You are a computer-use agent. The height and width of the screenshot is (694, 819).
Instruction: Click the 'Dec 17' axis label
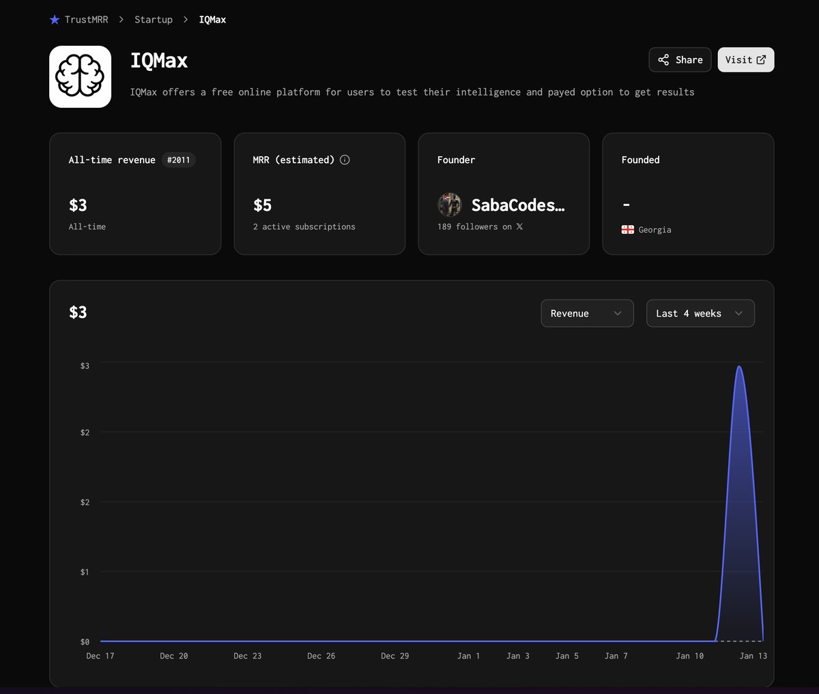pyautogui.click(x=100, y=656)
